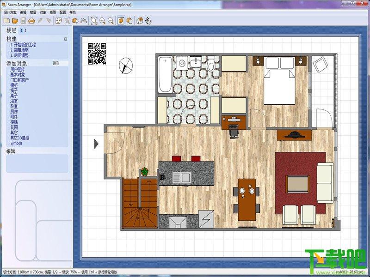
Task: Switch to floor 2
Action: (x=25, y=30)
